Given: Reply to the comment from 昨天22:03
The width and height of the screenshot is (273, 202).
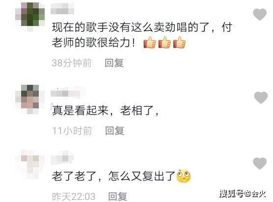Looking at the screenshot, I should coord(117,197).
